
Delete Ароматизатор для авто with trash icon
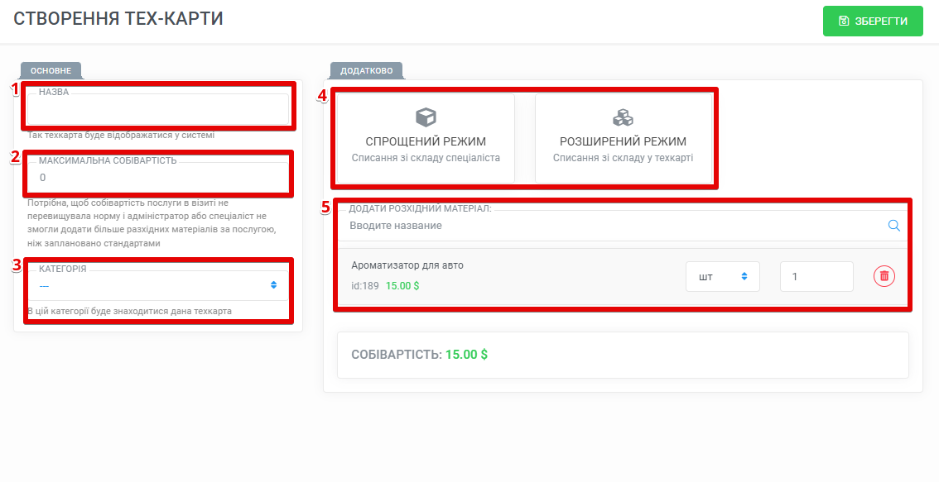884,276
